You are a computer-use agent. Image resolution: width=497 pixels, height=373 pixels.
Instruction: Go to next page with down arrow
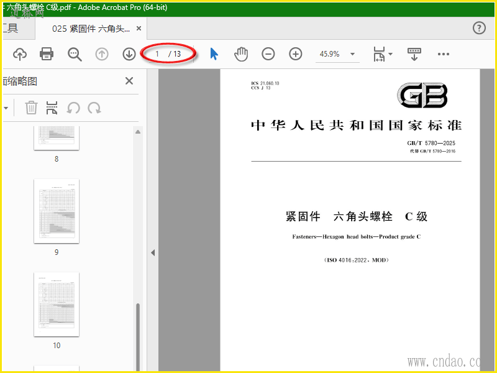[129, 54]
